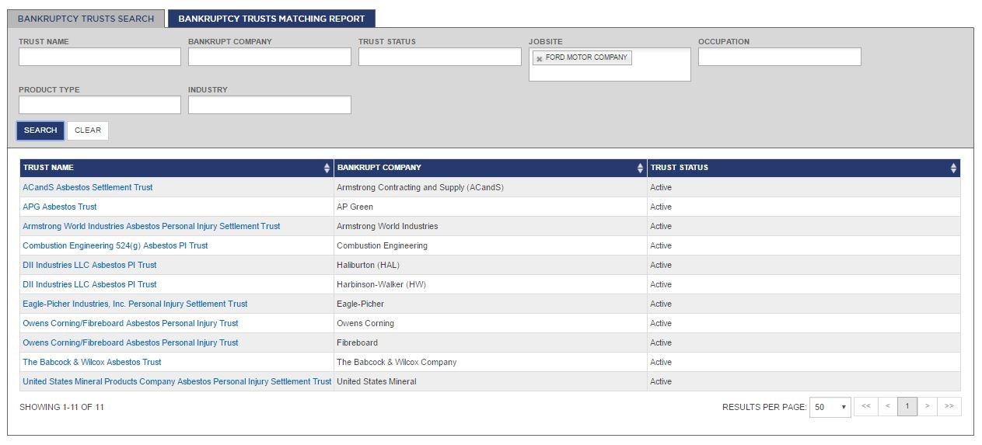Image resolution: width=982 pixels, height=445 pixels.
Task: Open Combustion Engineering 524(g) Asbestos PI Trust
Action: tap(115, 245)
